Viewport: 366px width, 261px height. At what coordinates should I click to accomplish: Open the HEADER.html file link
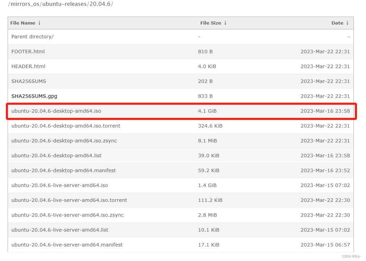click(28, 66)
